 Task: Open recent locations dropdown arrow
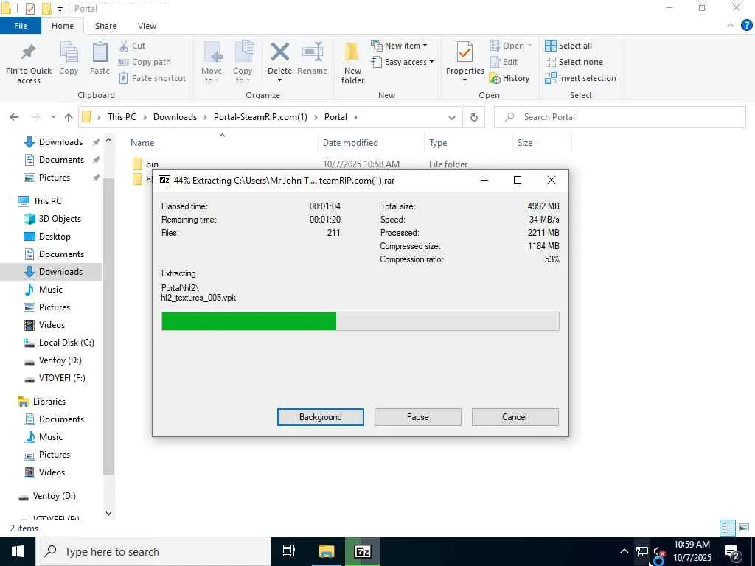click(x=53, y=117)
